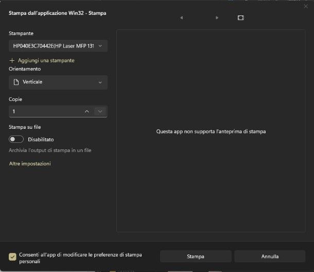Uncheck Consenti all'app di modificare le preferenze
The image size is (314, 272).
(12, 257)
